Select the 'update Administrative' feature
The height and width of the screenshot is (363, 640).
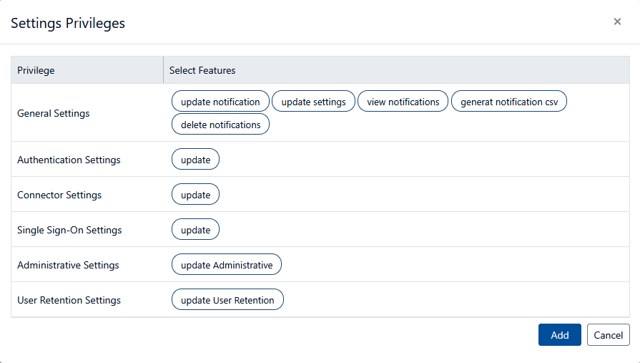(227, 265)
